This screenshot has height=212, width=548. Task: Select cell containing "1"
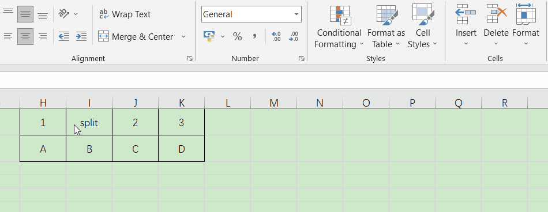(43, 122)
